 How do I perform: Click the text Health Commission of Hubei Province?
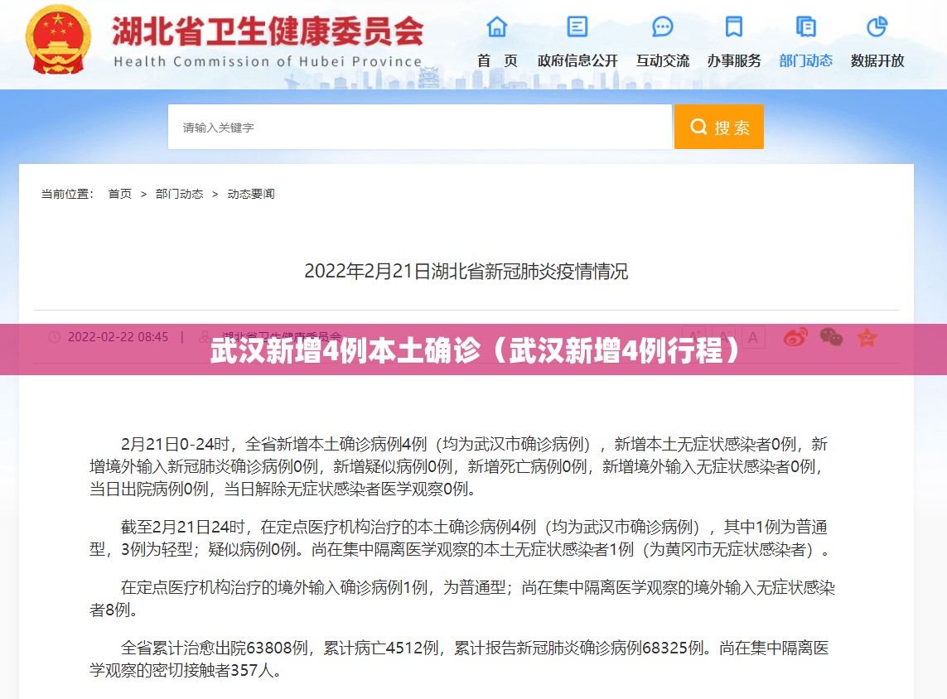[268, 61]
